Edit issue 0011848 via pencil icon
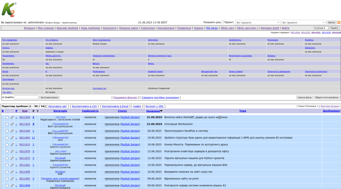Viewport: 341px width, 189px height. 12,185
